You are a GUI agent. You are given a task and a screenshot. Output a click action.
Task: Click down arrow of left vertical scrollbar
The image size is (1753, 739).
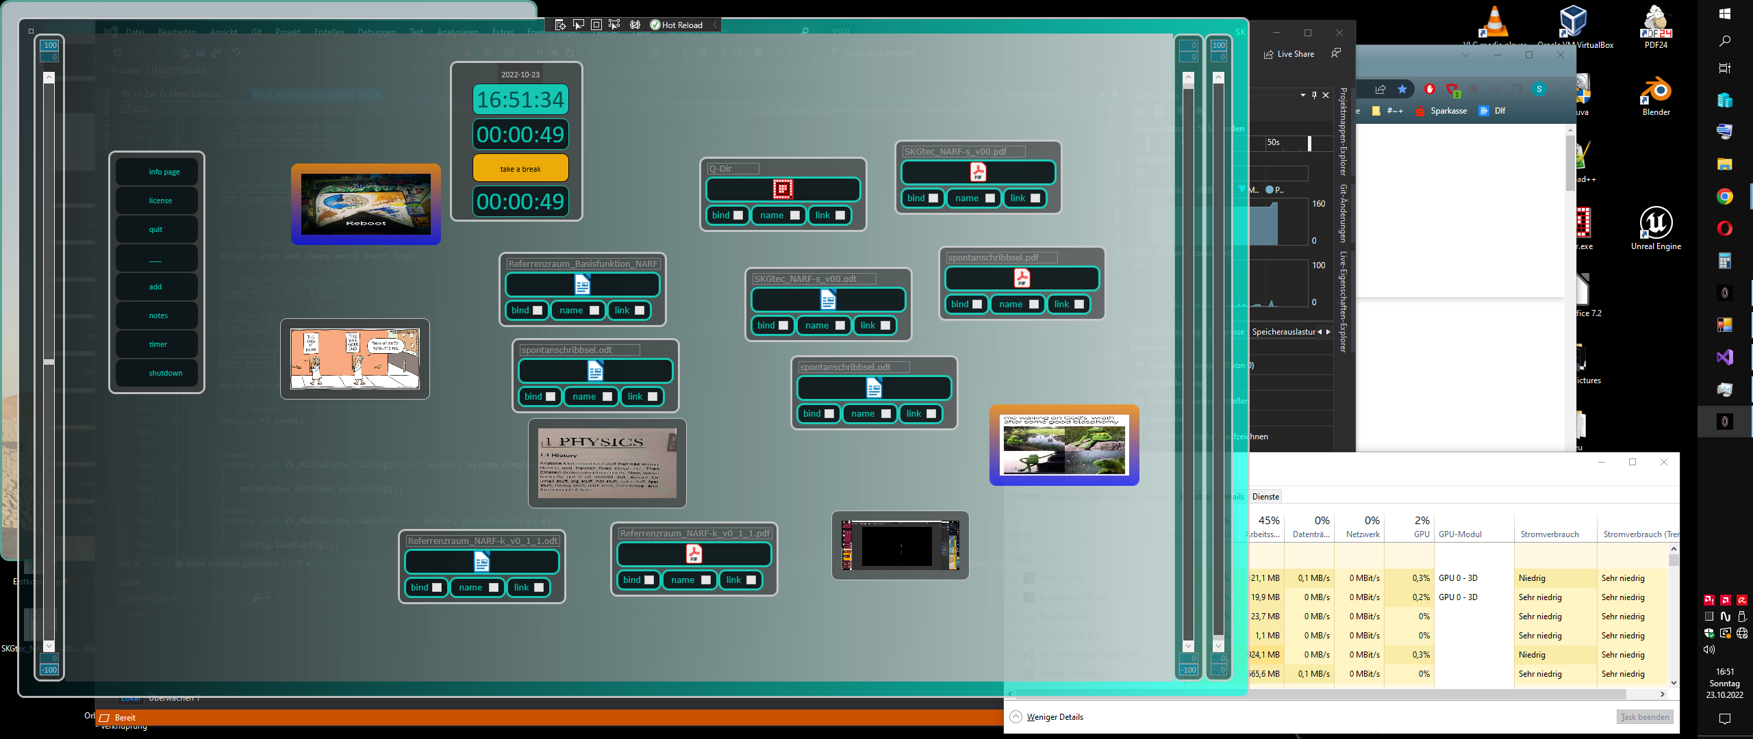coord(49,645)
